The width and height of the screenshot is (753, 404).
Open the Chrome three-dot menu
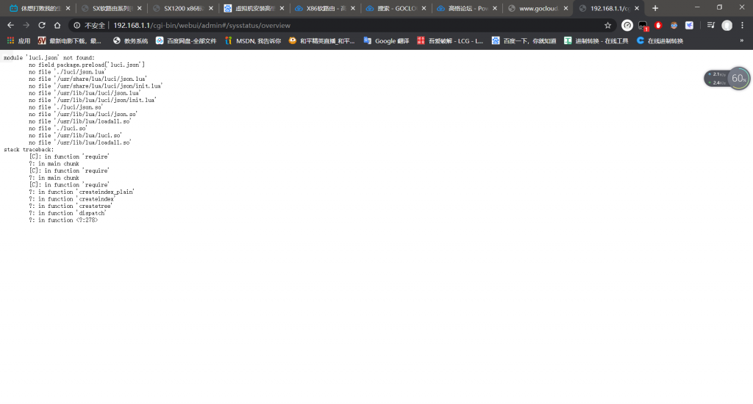coord(742,26)
